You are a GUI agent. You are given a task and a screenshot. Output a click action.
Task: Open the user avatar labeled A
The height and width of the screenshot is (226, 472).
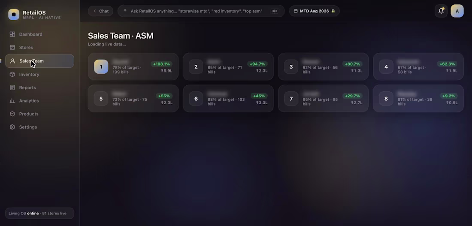click(x=457, y=11)
